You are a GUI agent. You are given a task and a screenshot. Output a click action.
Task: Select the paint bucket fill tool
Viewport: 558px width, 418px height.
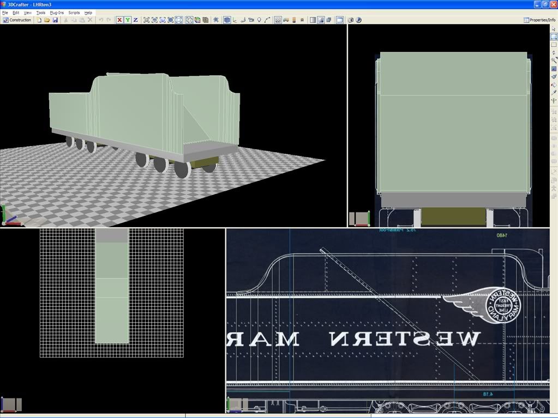click(x=554, y=85)
